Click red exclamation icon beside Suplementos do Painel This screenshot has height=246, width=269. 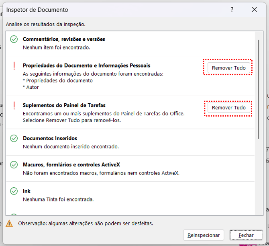pyautogui.click(x=14, y=106)
